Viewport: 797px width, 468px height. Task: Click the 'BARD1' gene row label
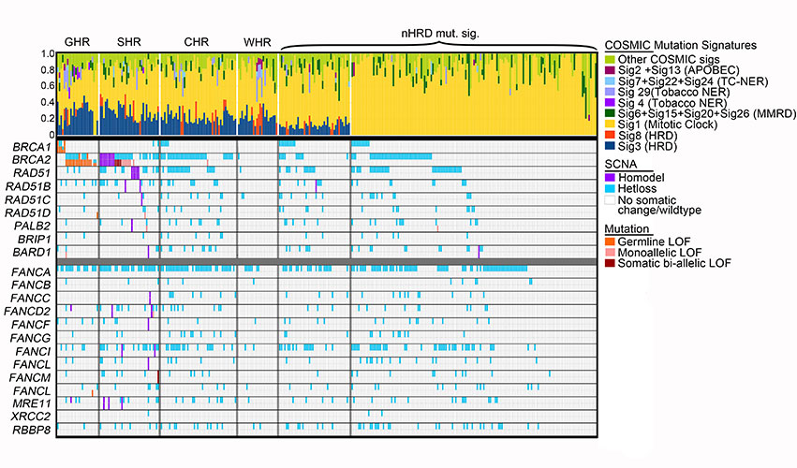click(32, 252)
